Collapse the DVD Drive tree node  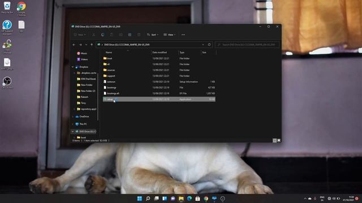coord(73,131)
